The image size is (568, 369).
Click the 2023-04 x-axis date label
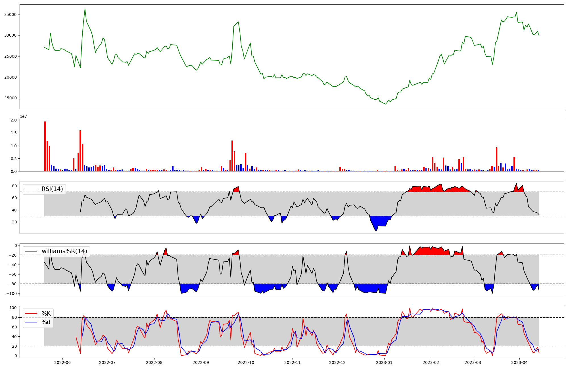point(519,362)
